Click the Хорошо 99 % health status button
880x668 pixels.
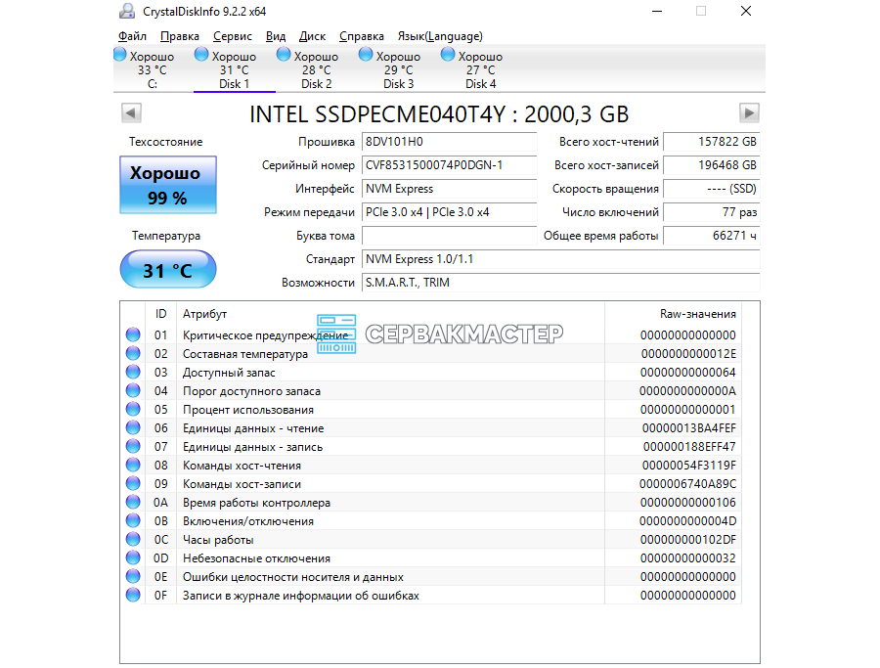click(168, 185)
